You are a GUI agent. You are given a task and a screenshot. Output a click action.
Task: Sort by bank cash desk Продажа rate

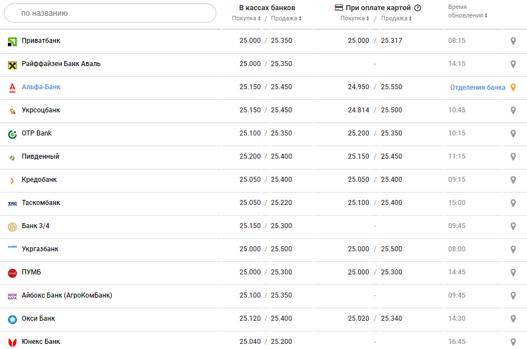[x=286, y=19]
